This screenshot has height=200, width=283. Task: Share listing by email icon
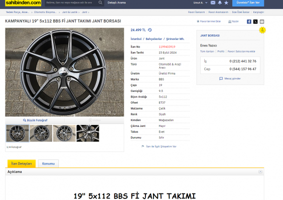pyautogui.click(x=262, y=21)
